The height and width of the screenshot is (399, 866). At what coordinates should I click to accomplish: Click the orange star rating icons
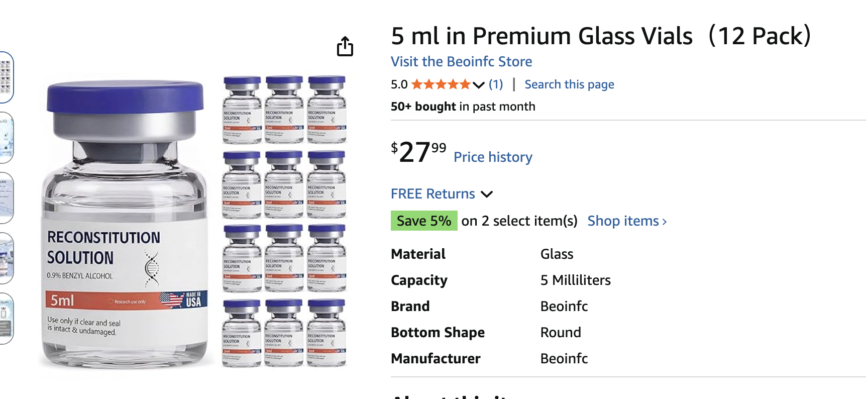(x=441, y=84)
